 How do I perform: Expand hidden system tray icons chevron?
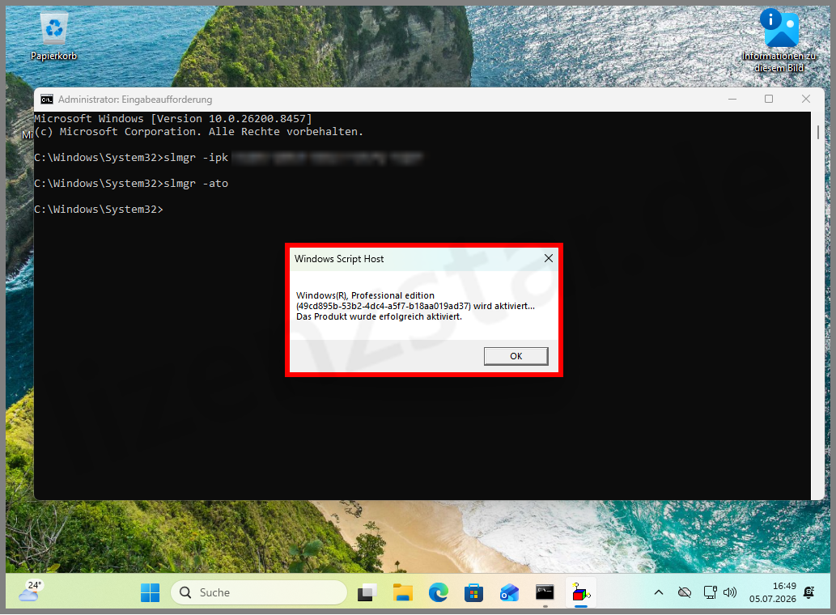pos(659,592)
